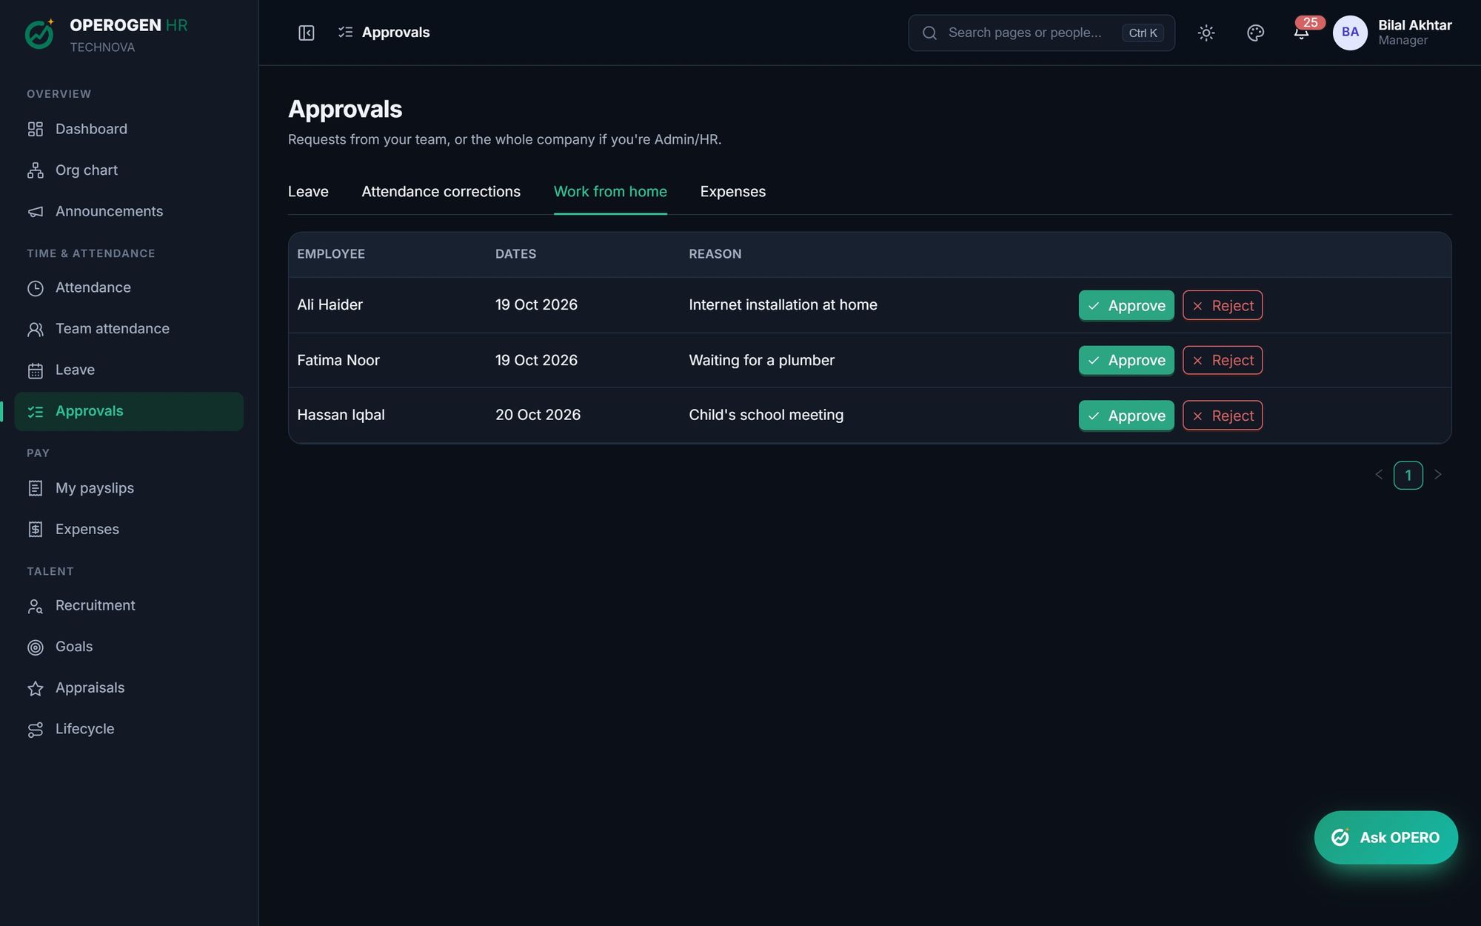Click 'Internet installation at home' reason
Viewport: 1481px width, 926px height.
tap(783, 304)
